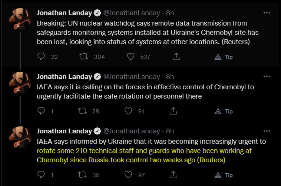281x186 pixels.
Task: Reply to the 210 technical staff tweet
Action: click(x=42, y=175)
